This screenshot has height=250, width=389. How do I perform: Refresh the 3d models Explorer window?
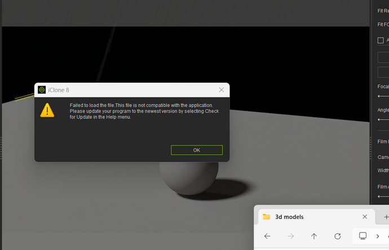click(337, 236)
